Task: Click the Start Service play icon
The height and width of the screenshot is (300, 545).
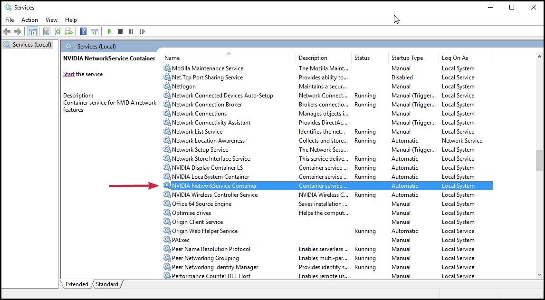Action: [110, 31]
